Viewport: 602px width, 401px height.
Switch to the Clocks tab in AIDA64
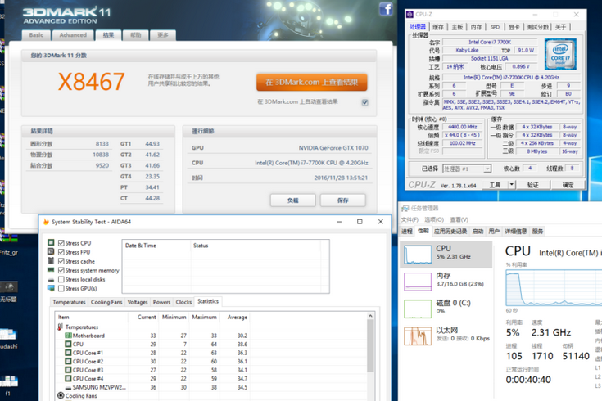[183, 302]
